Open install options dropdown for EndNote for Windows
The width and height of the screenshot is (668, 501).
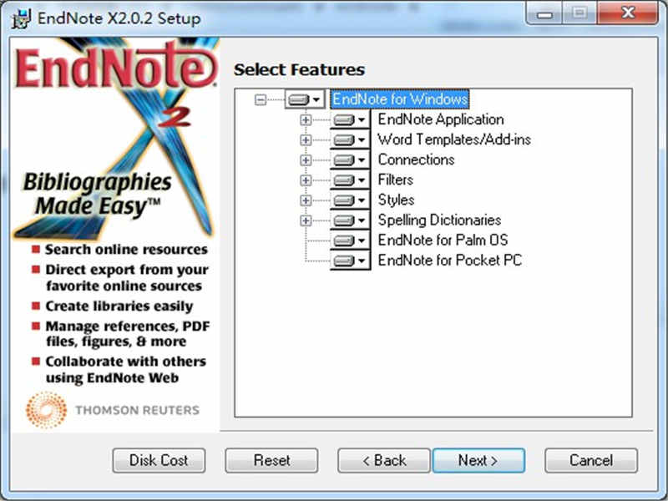[305, 99]
